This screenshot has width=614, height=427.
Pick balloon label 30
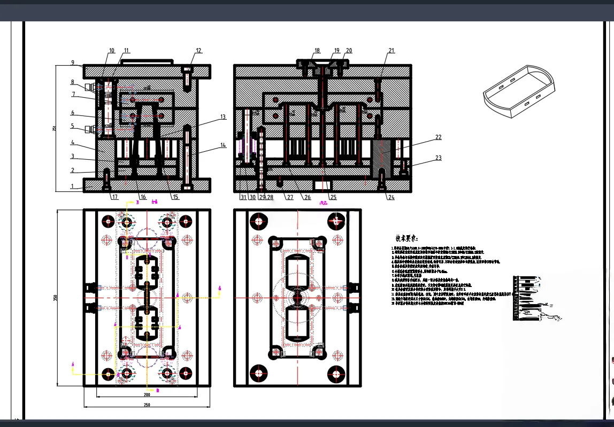(x=252, y=197)
